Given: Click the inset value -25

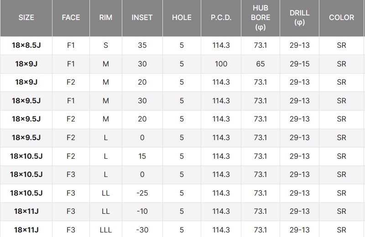Looking at the screenshot, I should pos(142,193).
